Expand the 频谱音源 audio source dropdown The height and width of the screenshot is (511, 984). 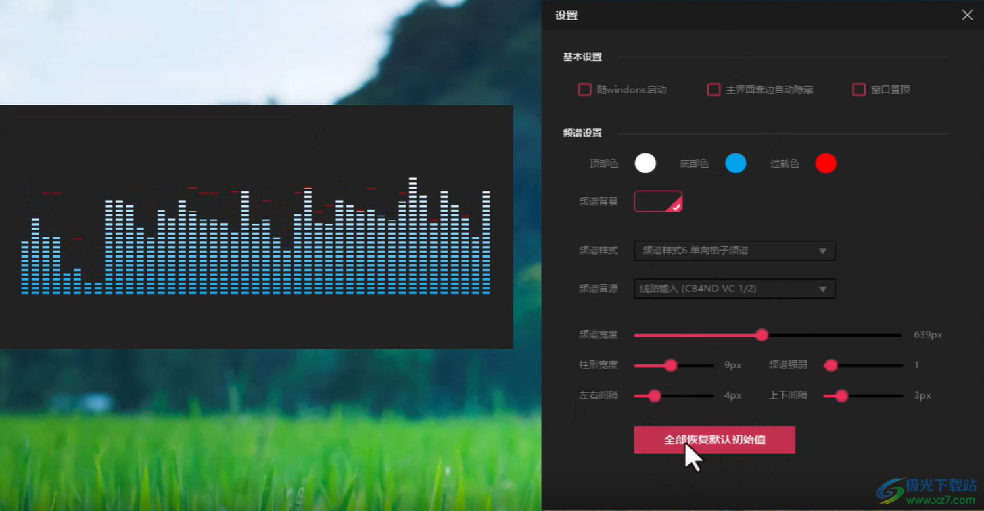click(x=734, y=289)
